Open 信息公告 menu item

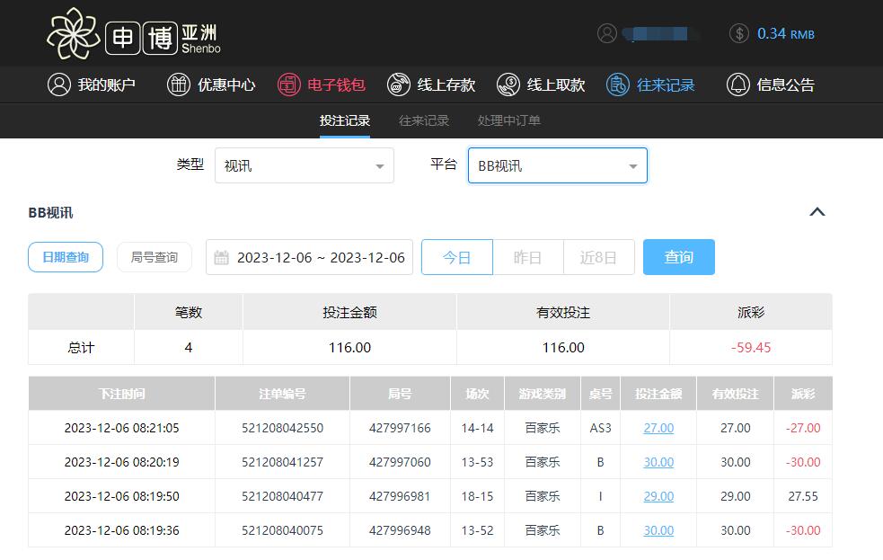pos(771,84)
